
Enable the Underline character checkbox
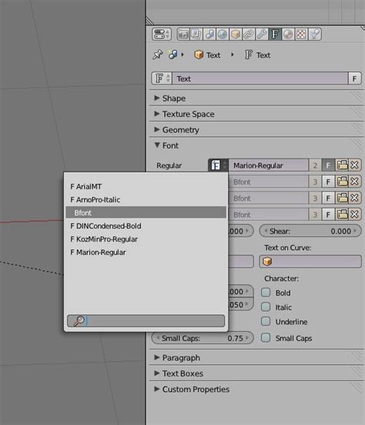(266, 322)
